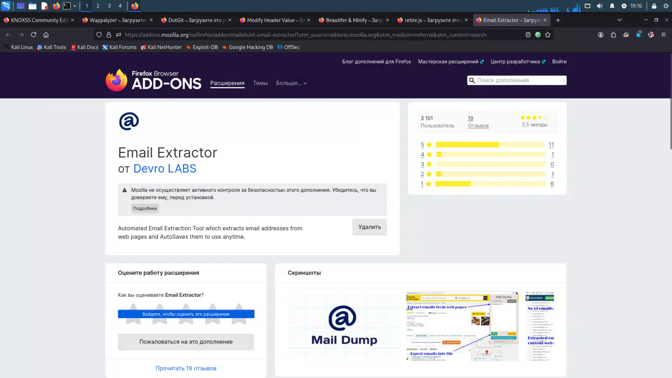Open terminal dropdown arrow in taskbar
The height and width of the screenshot is (378, 672).
pyautogui.click(x=75, y=6)
